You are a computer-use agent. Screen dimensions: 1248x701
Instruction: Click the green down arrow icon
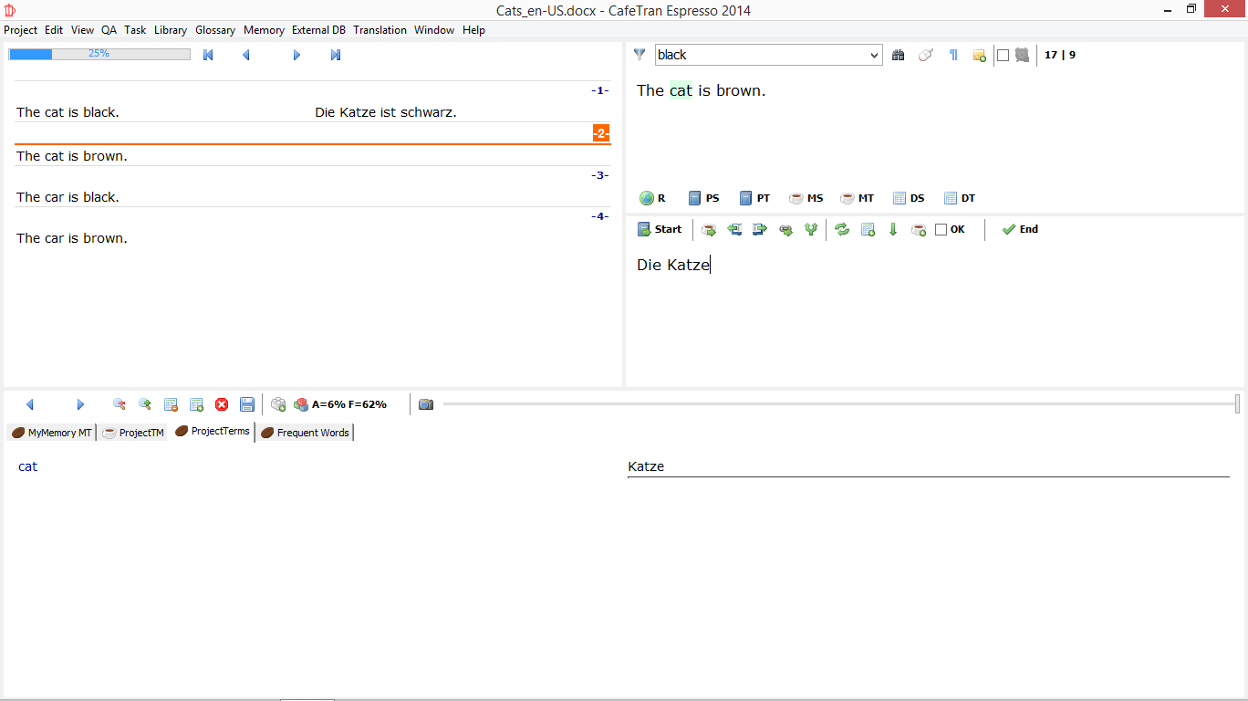click(x=893, y=230)
